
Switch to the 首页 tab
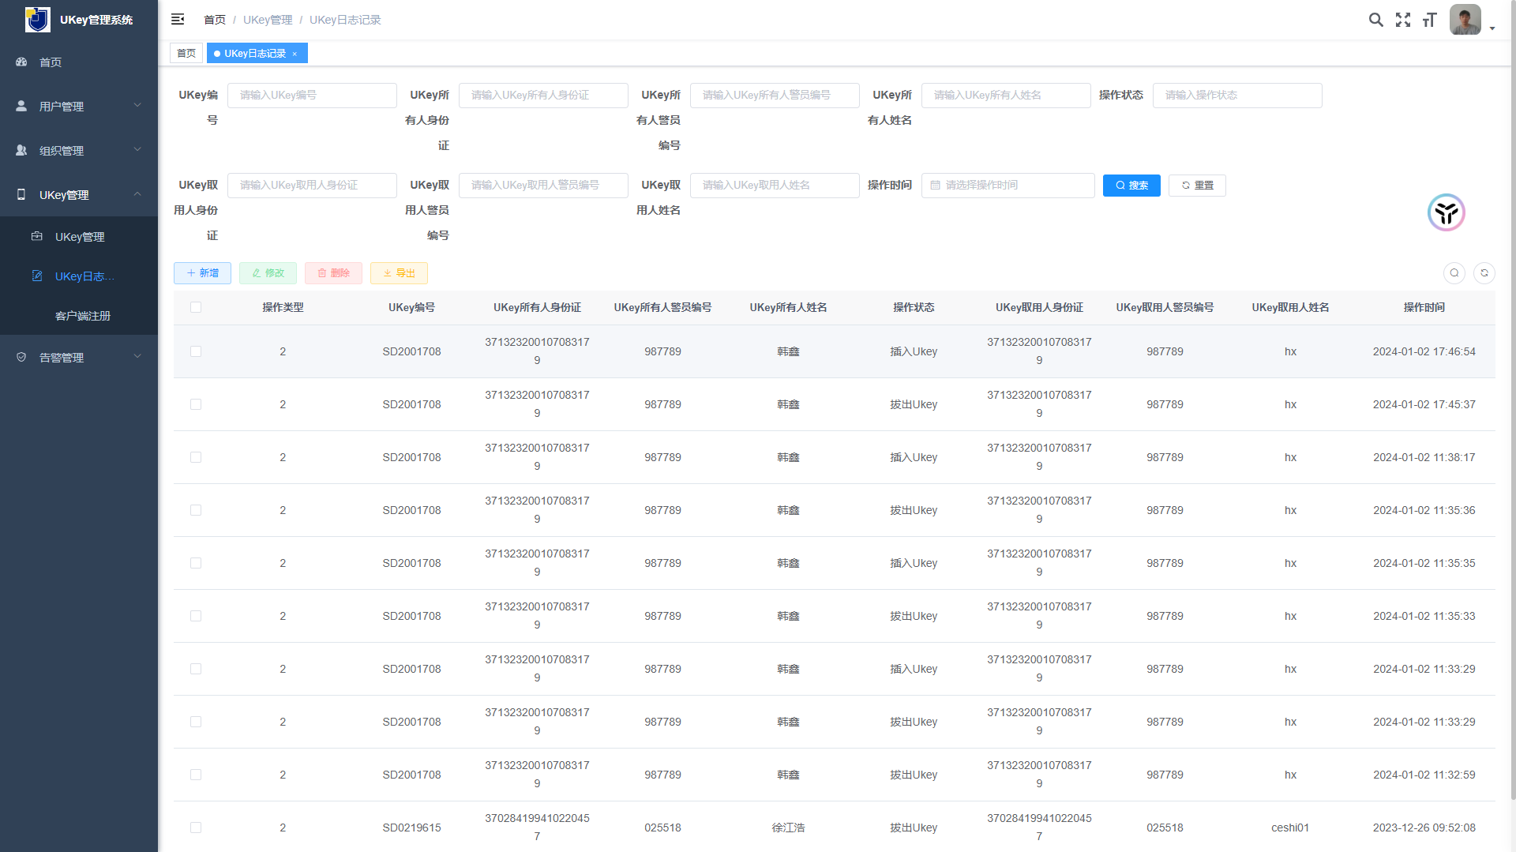(186, 54)
